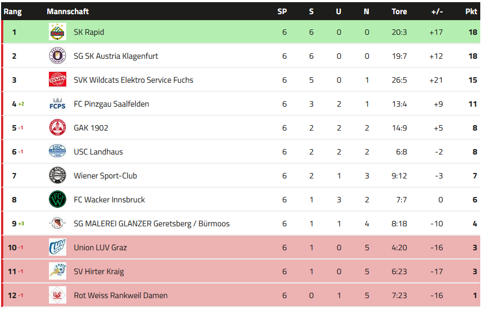Image resolution: width=483 pixels, height=309 pixels.
Task: Click the GAK 1902 club crest
Action: coord(57,128)
